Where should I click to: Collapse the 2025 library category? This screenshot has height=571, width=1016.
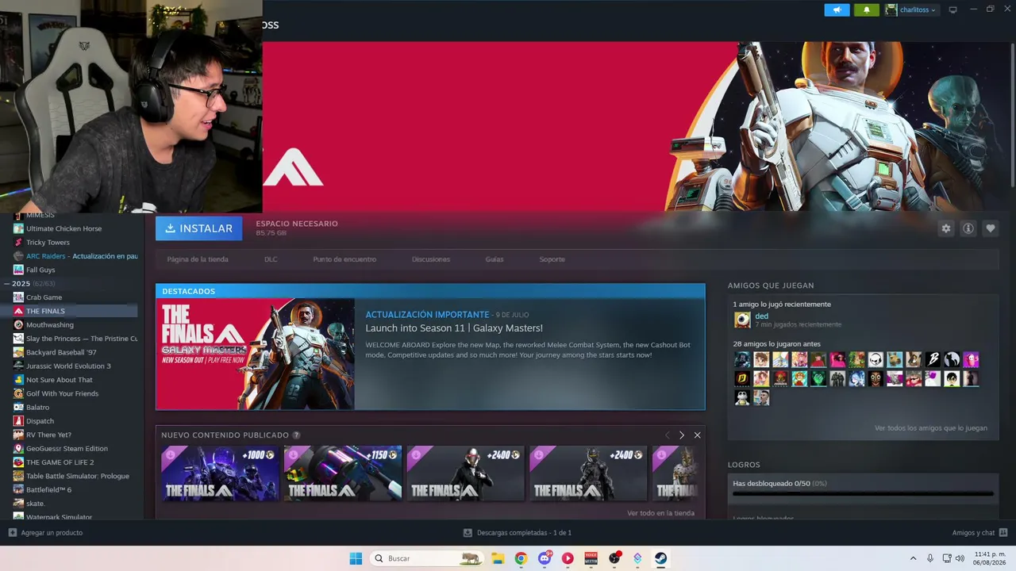click(7, 284)
